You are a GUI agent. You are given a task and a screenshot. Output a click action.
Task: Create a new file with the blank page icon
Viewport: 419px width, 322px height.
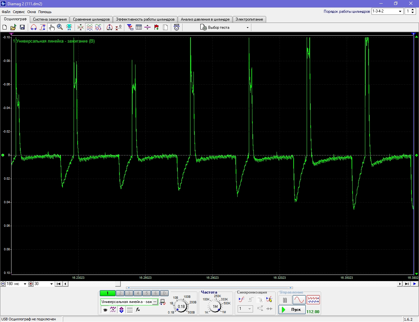(x=5, y=27)
